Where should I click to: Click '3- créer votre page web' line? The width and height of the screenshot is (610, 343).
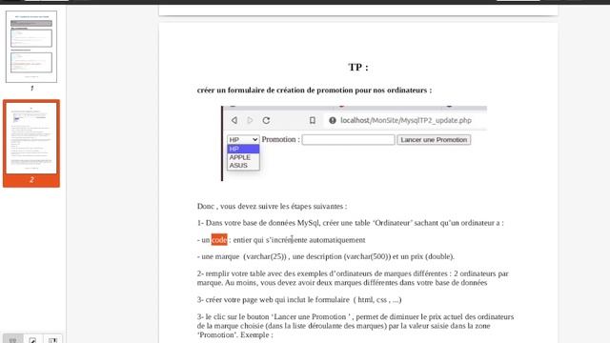point(299,300)
